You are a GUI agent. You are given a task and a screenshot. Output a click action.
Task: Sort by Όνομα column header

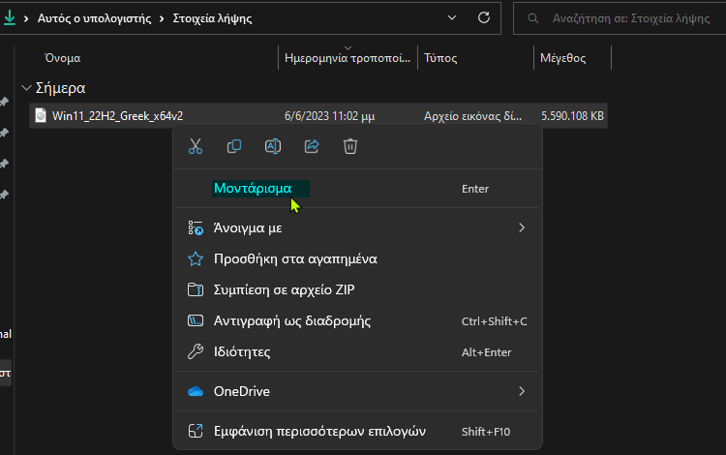coord(63,58)
